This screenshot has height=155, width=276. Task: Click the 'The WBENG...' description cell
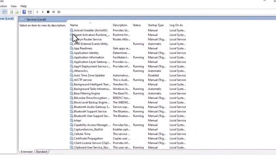click(x=122, y=102)
